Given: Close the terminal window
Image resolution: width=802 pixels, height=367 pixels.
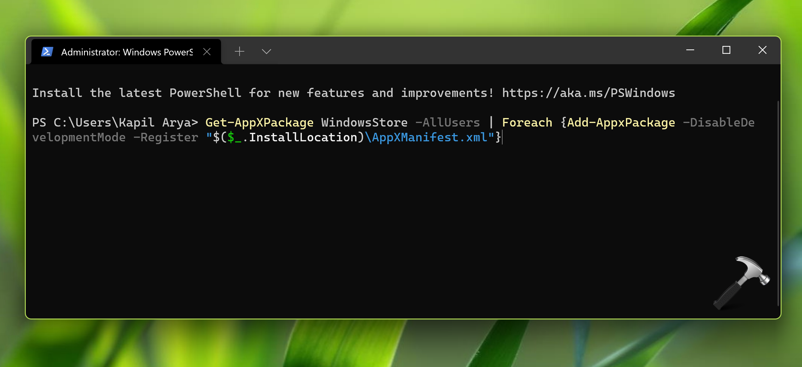Looking at the screenshot, I should click(762, 50).
